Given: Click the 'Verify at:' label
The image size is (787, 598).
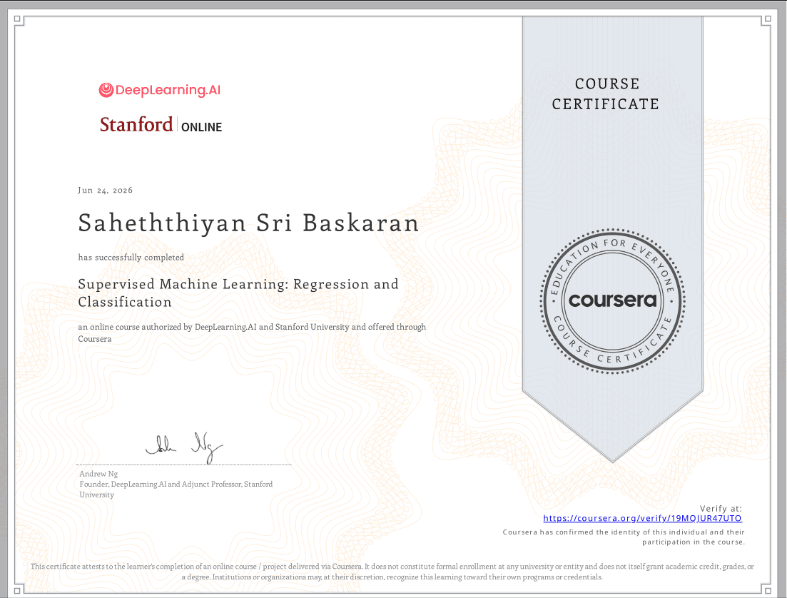Looking at the screenshot, I should (x=721, y=508).
